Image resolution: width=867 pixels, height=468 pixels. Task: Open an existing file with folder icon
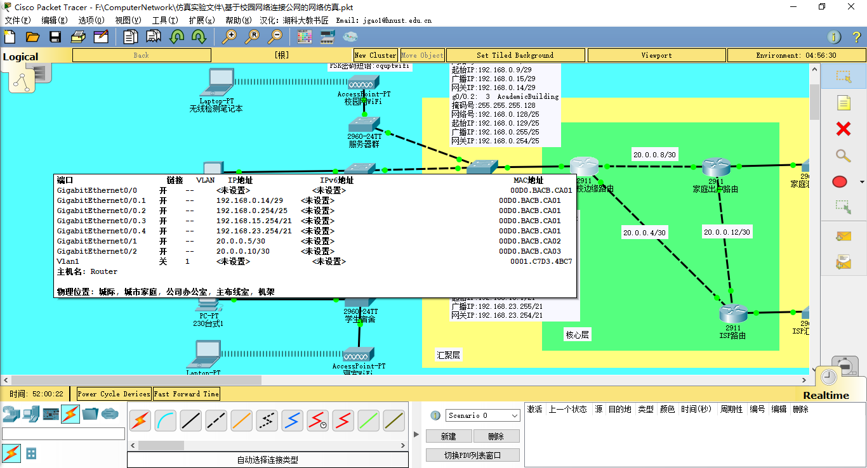(32, 37)
